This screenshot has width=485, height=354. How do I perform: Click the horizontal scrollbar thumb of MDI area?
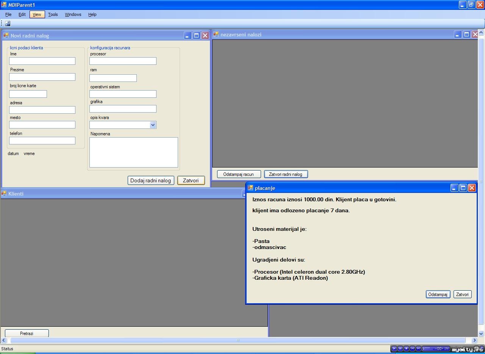tap(238, 340)
